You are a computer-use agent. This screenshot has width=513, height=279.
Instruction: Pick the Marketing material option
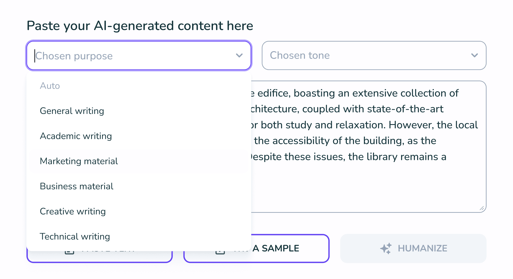point(79,161)
